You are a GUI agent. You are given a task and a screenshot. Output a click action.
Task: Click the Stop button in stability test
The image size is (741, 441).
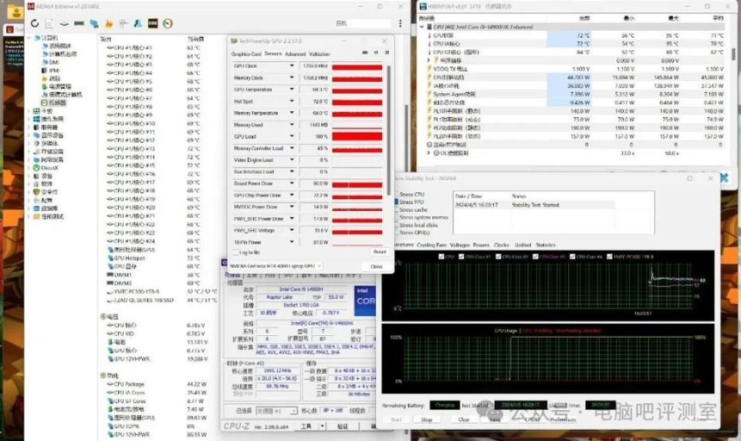(426, 419)
